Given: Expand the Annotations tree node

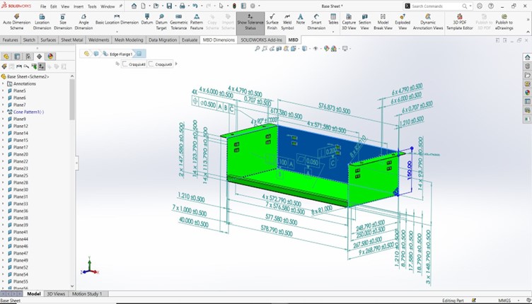Looking at the screenshot, I should click(3, 83).
